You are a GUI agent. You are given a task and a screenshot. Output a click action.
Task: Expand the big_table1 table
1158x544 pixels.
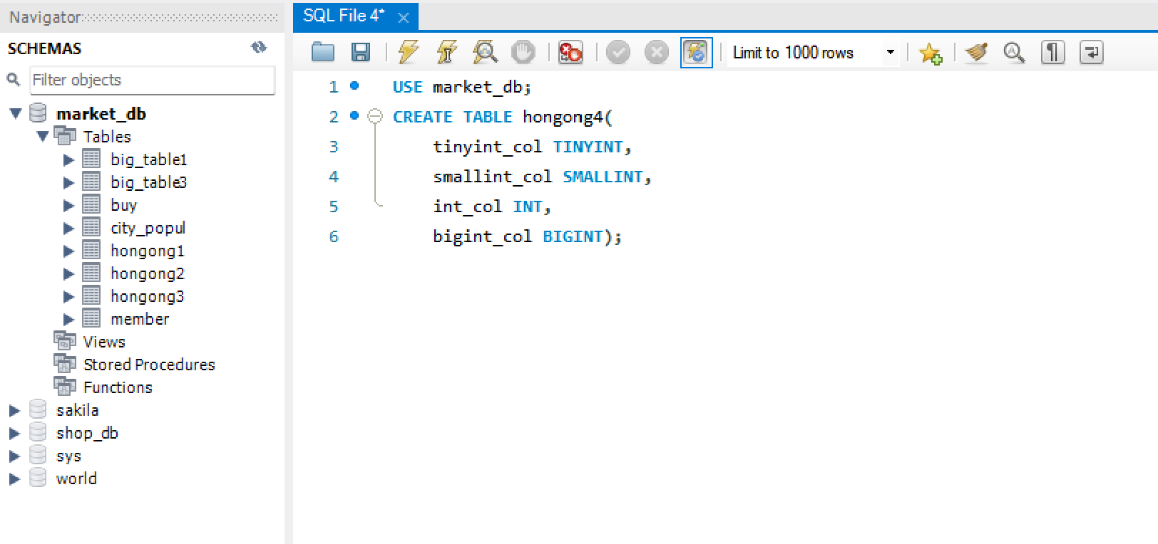tap(68, 159)
